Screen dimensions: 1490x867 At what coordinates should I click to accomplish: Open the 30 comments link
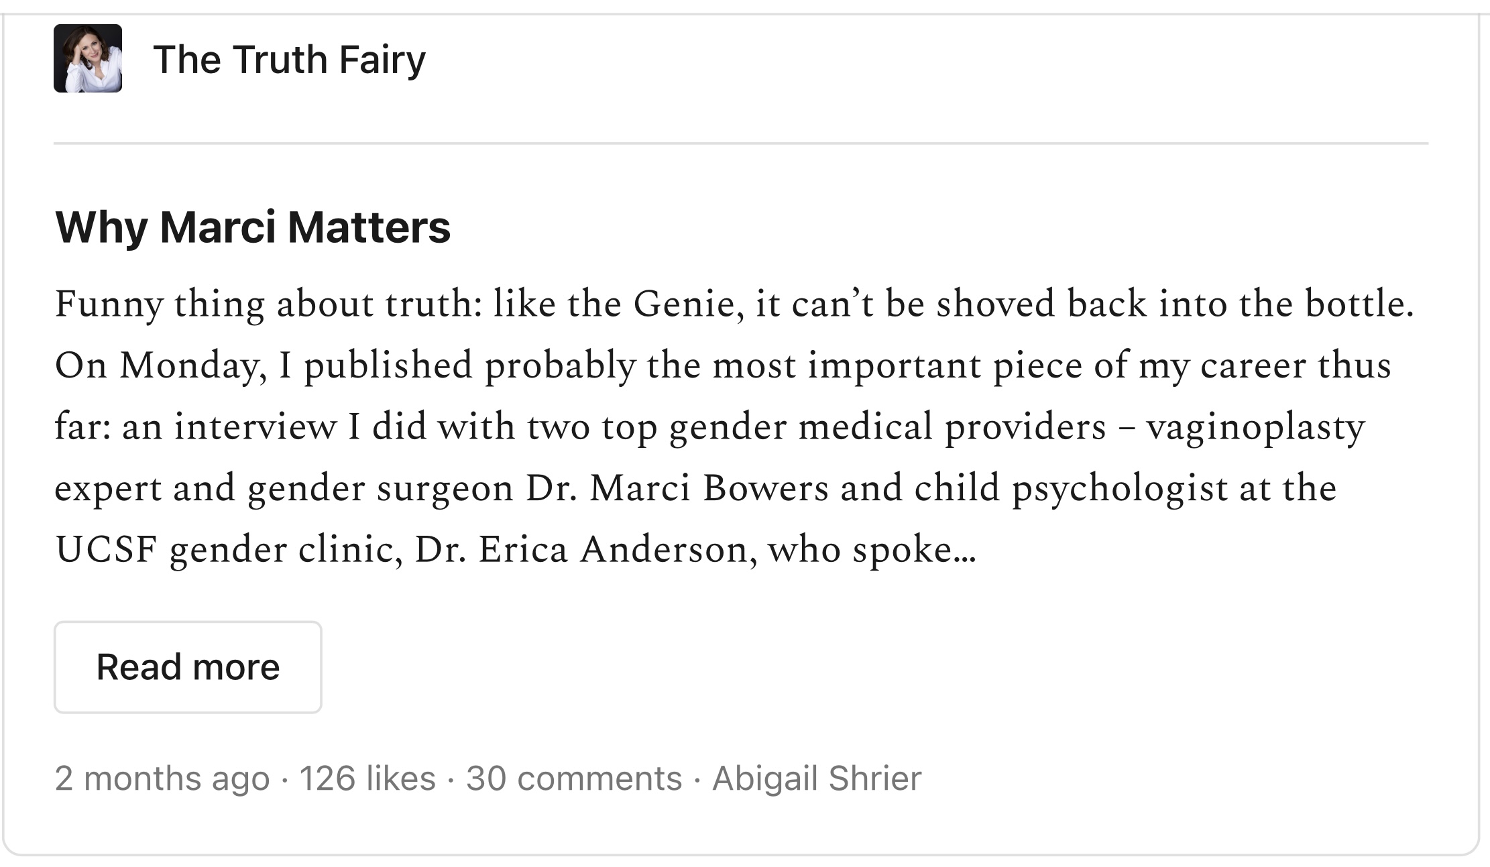pyautogui.click(x=574, y=778)
